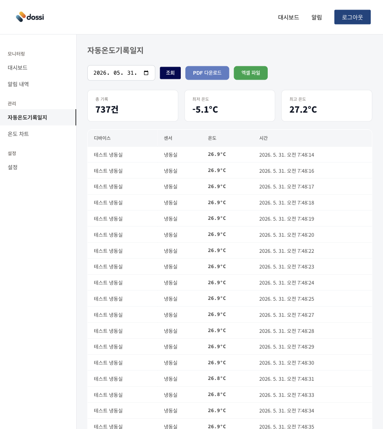Open the calendar picker icon in date field

click(146, 73)
